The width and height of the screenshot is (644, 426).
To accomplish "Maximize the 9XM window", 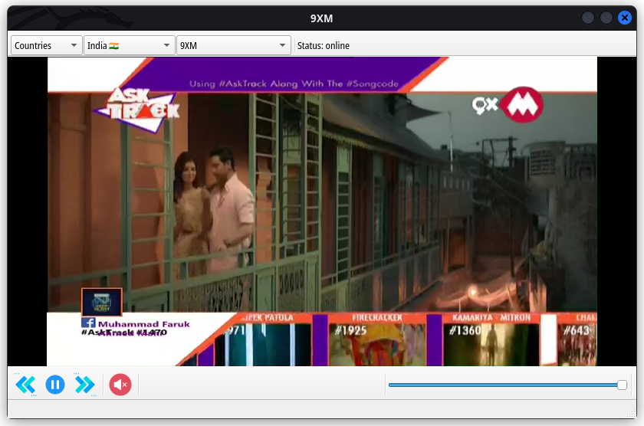I will point(606,18).
